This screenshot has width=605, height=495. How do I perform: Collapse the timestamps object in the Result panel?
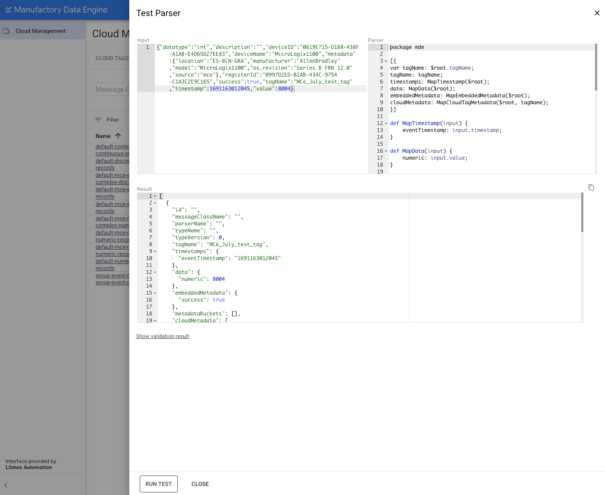(x=155, y=251)
